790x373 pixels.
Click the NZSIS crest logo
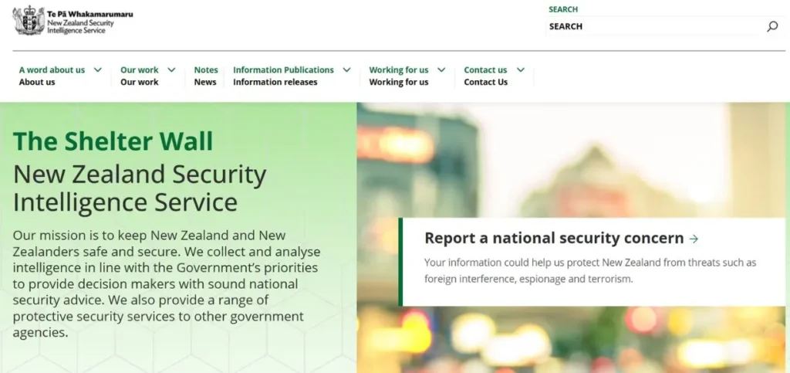(29, 21)
